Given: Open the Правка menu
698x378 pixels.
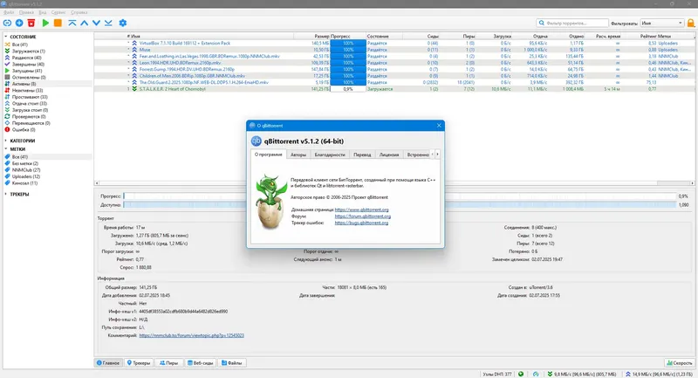Looking at the screenshot, I should pos(26,12).
